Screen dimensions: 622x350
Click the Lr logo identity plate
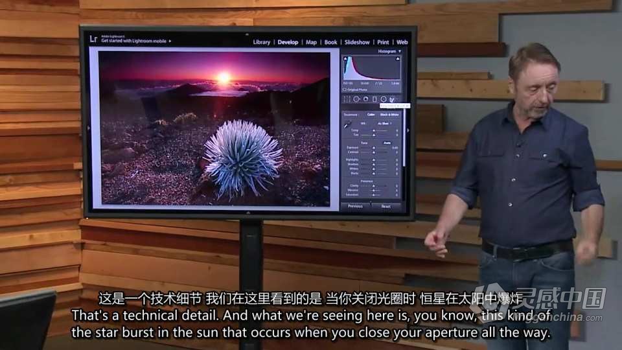point(93,39)
